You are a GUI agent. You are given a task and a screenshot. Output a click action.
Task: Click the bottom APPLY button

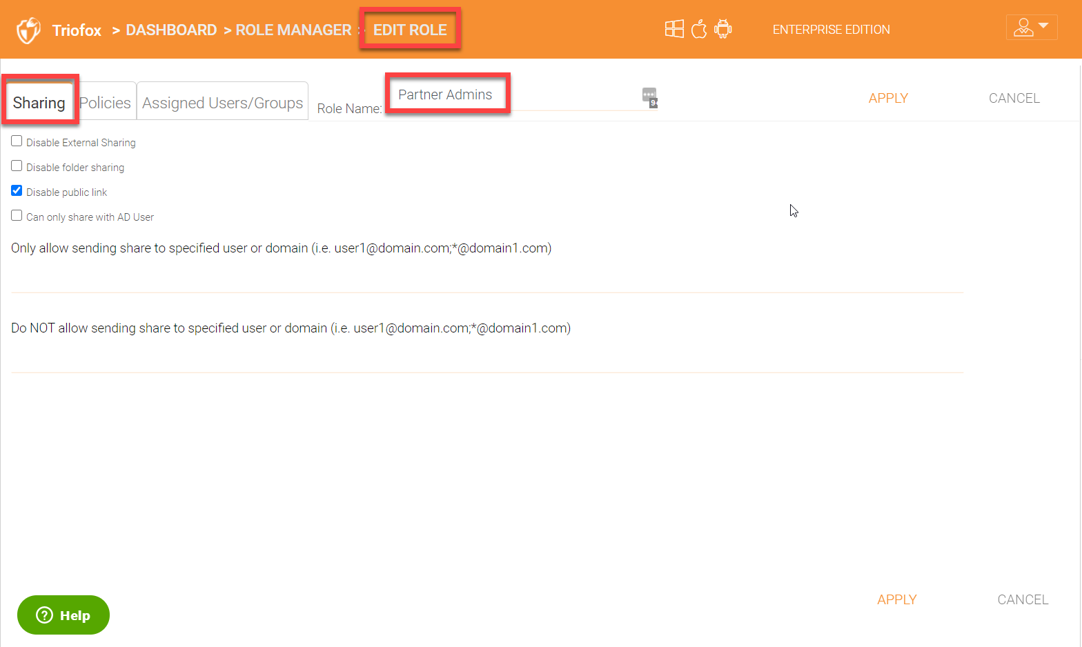tap(896, 599)
